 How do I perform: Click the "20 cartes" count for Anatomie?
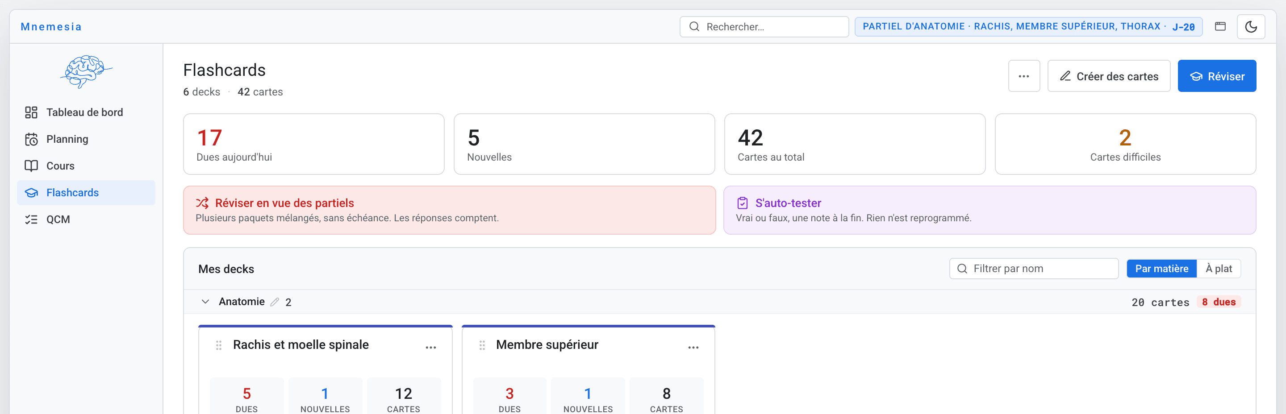[x=1160, y=302]
